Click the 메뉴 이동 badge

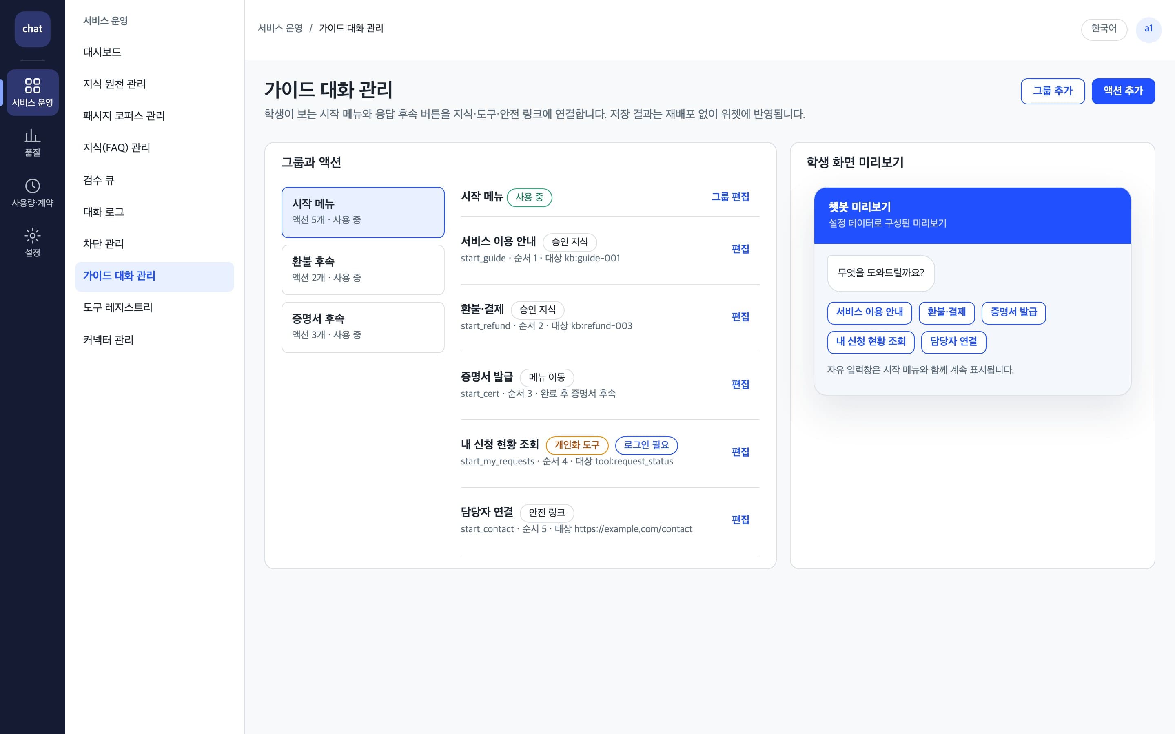[547, 377]
